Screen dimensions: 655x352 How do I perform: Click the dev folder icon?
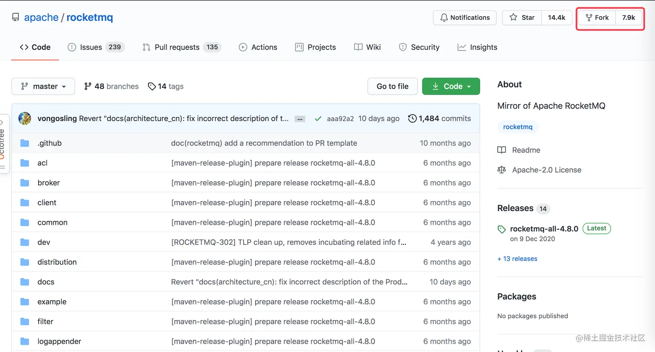[x=25, y=242]
